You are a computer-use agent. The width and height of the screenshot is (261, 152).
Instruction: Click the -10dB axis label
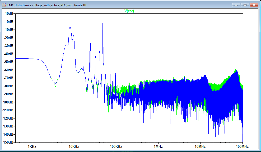[9, 30]
